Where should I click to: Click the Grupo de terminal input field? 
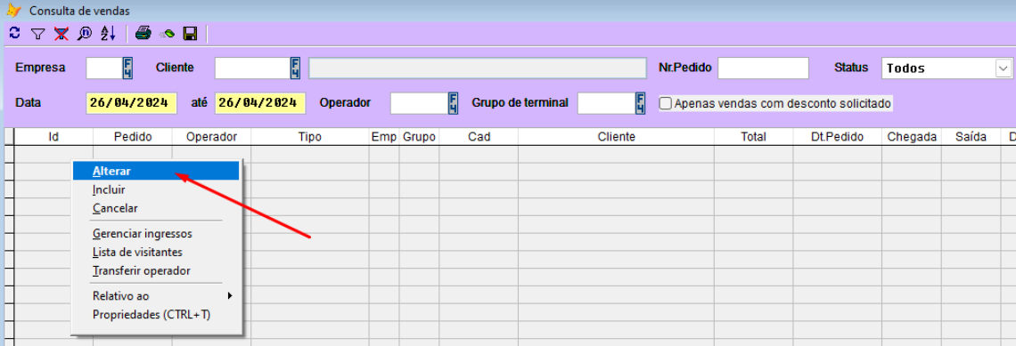pyautogui.click(x=607, y=103)
